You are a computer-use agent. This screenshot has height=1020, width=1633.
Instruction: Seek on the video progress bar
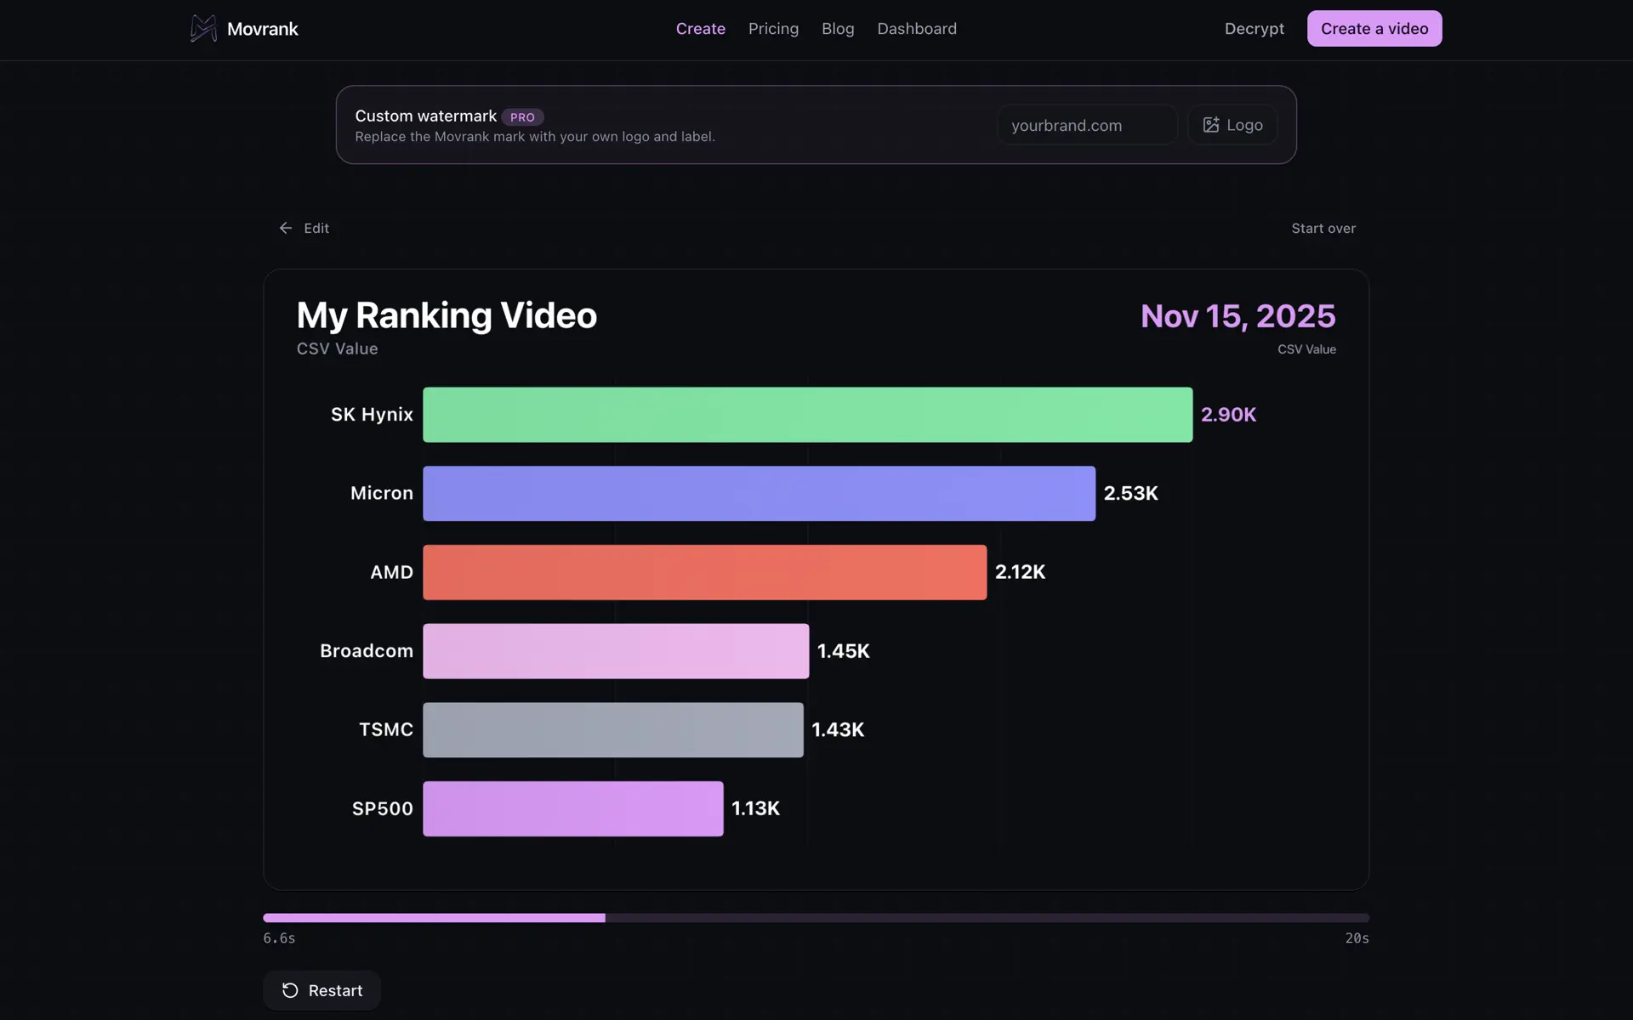(x=816, y=918)
